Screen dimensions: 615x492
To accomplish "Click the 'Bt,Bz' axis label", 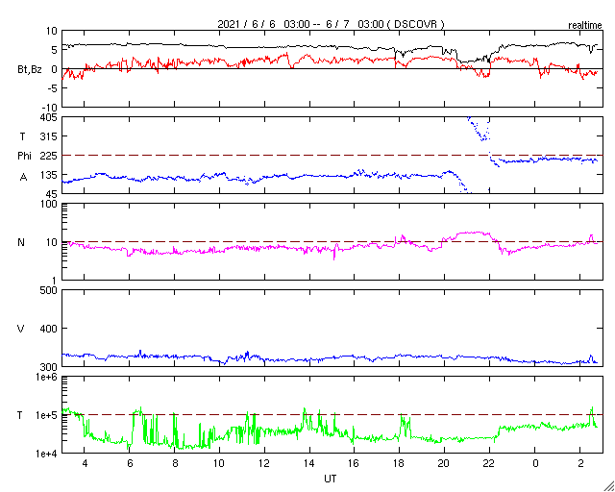I will 30,70.
